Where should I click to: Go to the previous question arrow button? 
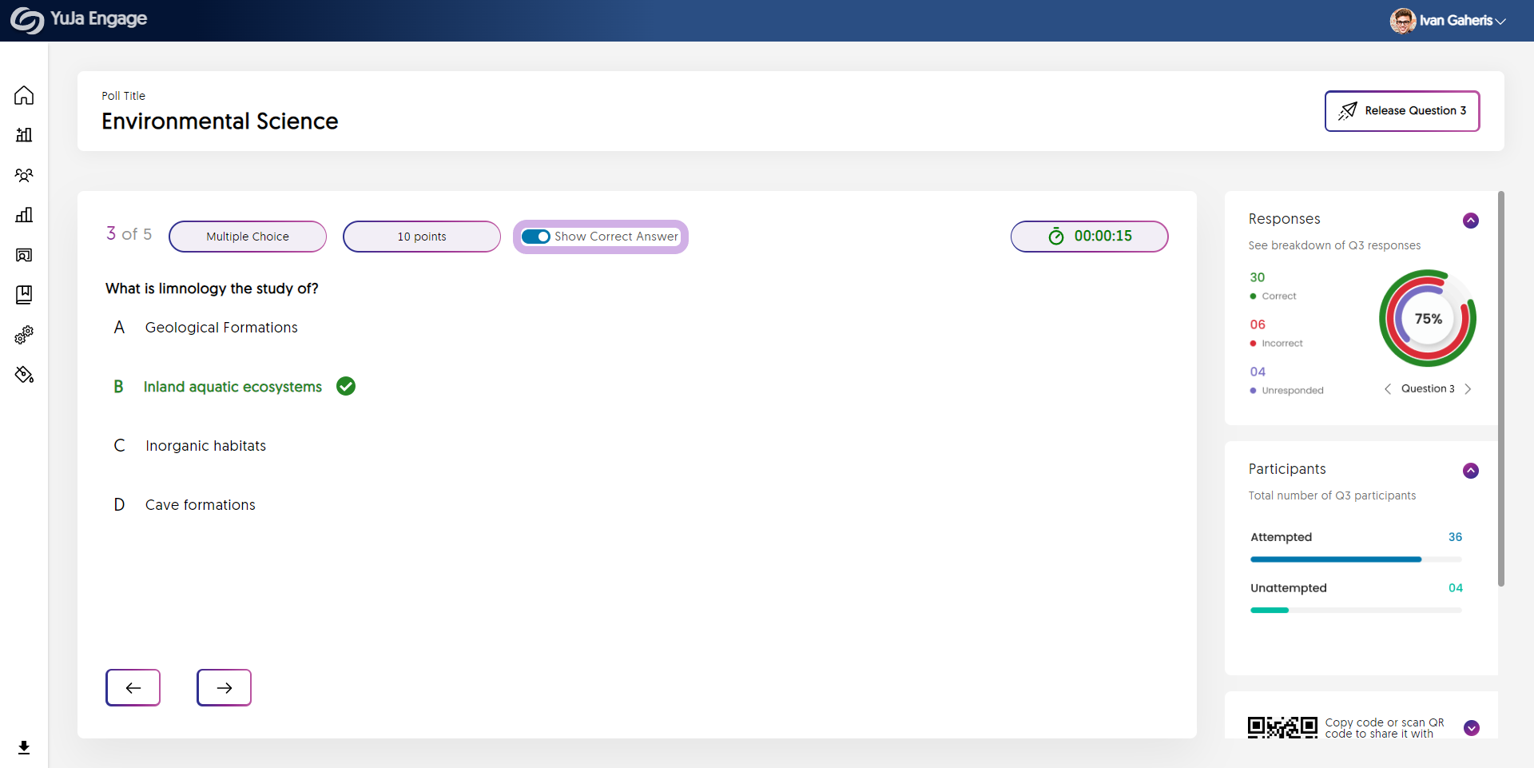(133, 687)
